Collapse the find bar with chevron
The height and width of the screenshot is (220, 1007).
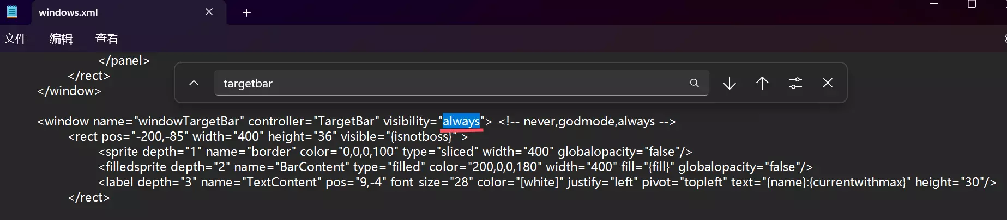194,83
